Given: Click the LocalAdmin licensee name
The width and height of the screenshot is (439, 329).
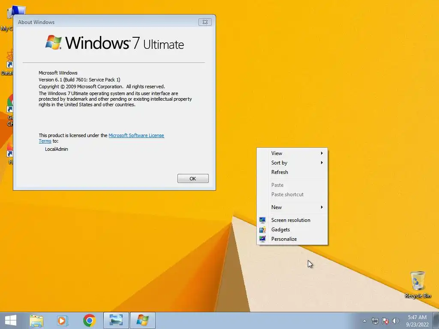Looking at the screenshot, I should click(x=57, y=149).
